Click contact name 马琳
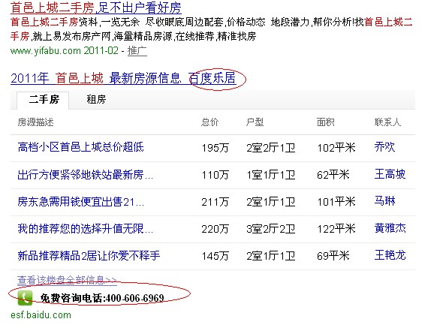Image resolution: width=440 pixels, height=331 pixels. (384, 201)
